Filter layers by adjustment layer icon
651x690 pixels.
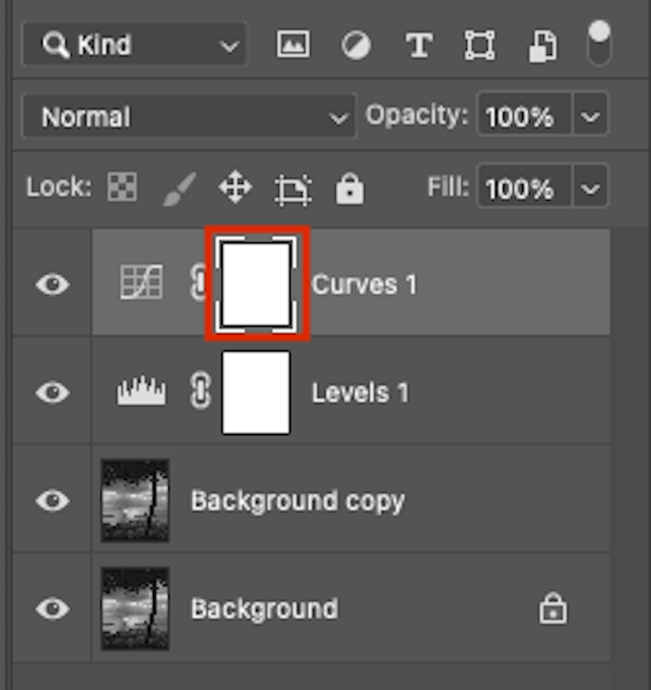(x=357, y=44)
